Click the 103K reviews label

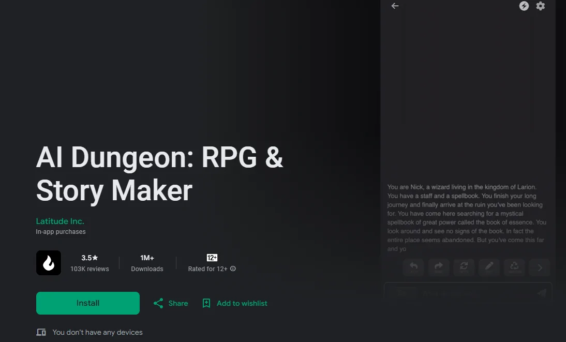tap(90, 269)
